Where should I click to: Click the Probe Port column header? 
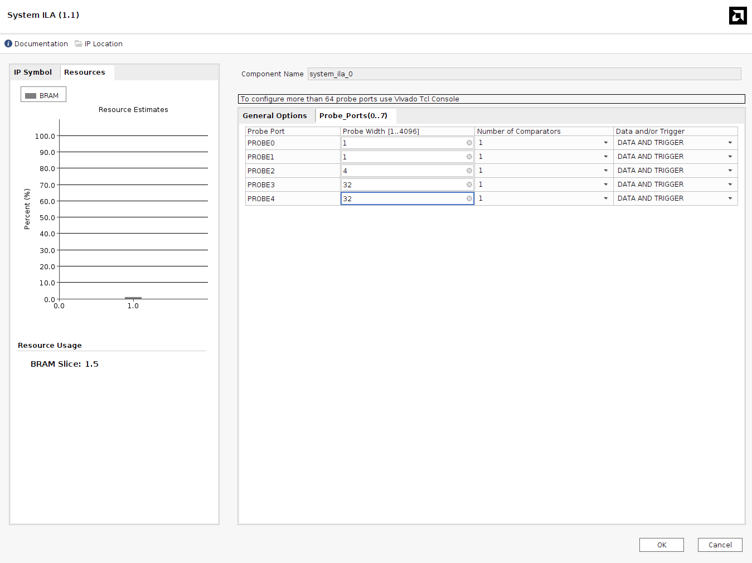point(293,132)
